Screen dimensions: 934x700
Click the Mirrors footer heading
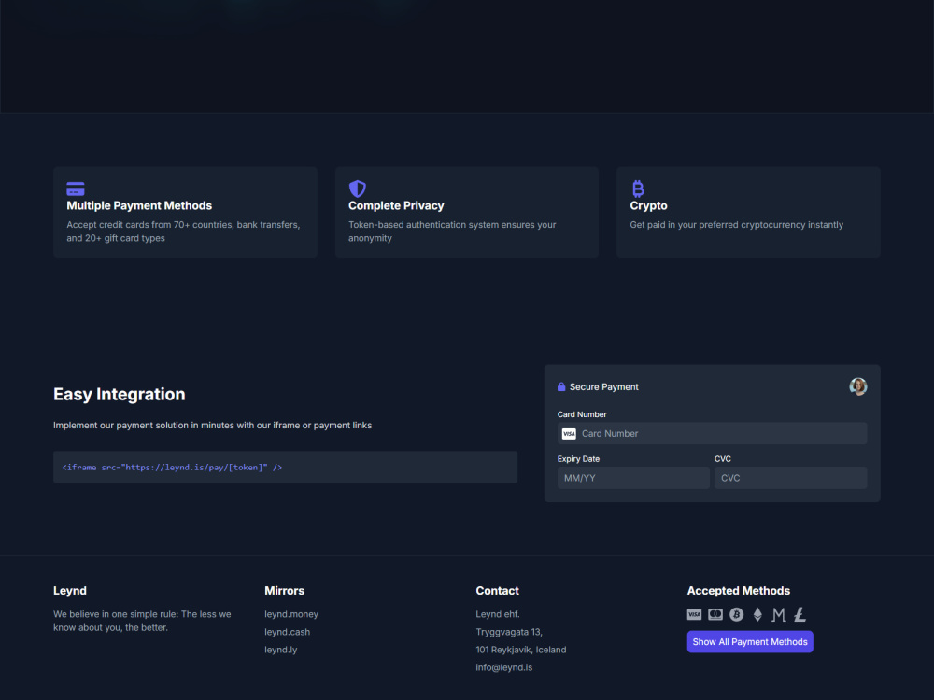click(284, 591)
